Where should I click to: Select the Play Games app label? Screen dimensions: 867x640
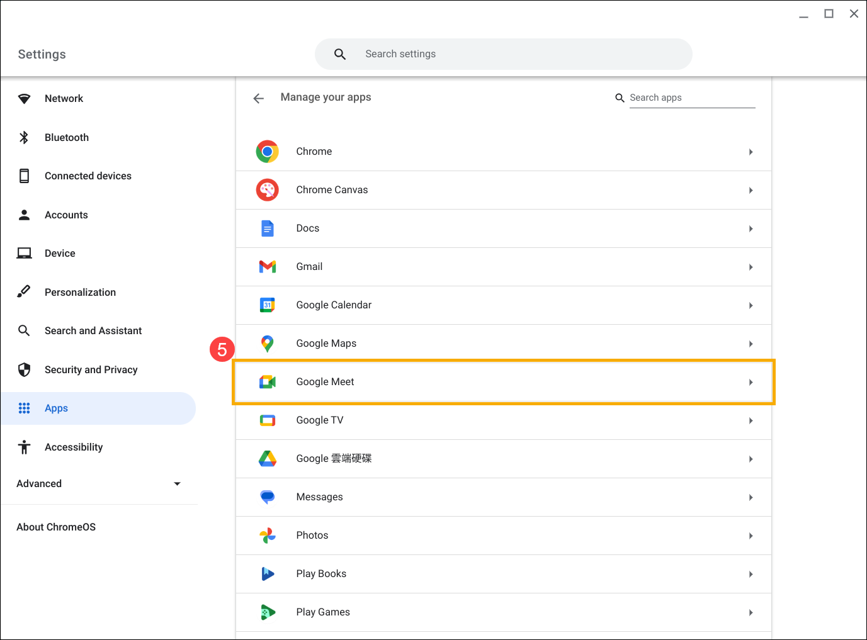tap(323, 612)
